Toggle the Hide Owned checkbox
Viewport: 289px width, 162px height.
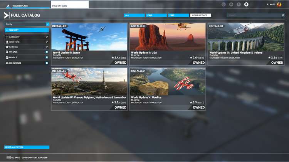[x=47, y=63]
